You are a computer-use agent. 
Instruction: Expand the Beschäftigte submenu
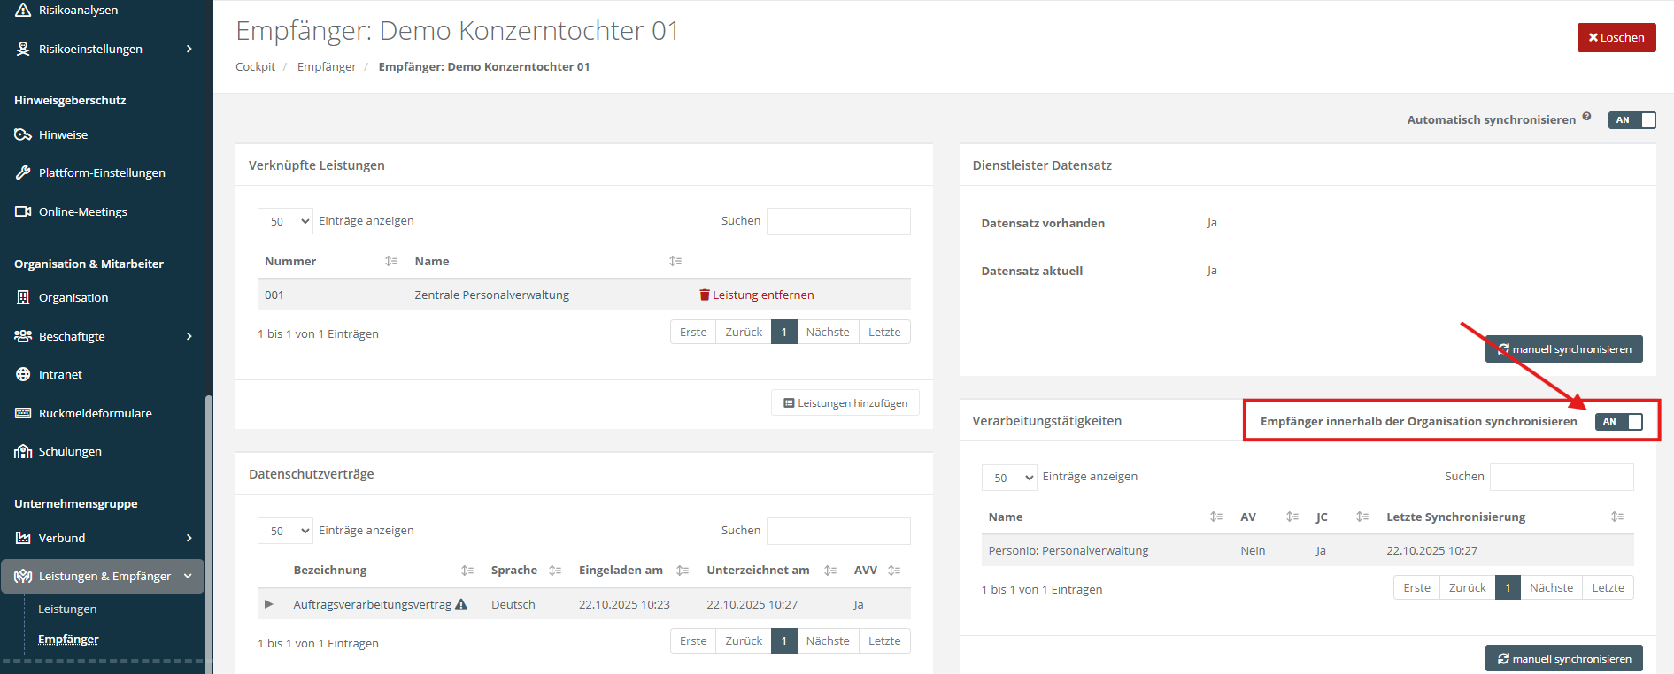(x=189, y=336)
